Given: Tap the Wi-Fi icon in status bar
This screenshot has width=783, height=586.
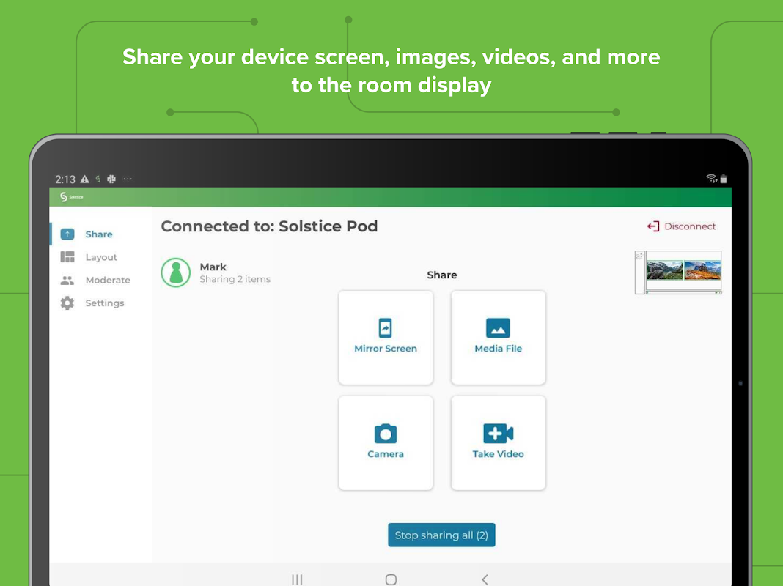Looking at the screenshot, I should point(712,178).
